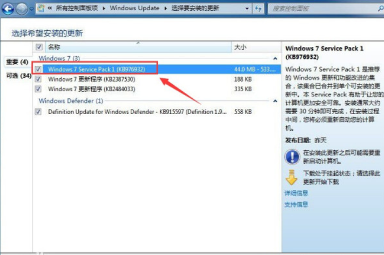This screenshot has height=255, width=384.
Task: Go to Windows Update in the breadcrumb
Action: coord(134,8)
